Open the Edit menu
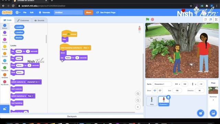220x124 pixels. (x=32, y=12)
